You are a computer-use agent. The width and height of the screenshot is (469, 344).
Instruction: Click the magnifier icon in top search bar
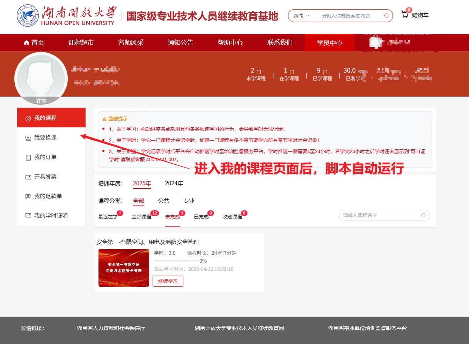(386, 16)
